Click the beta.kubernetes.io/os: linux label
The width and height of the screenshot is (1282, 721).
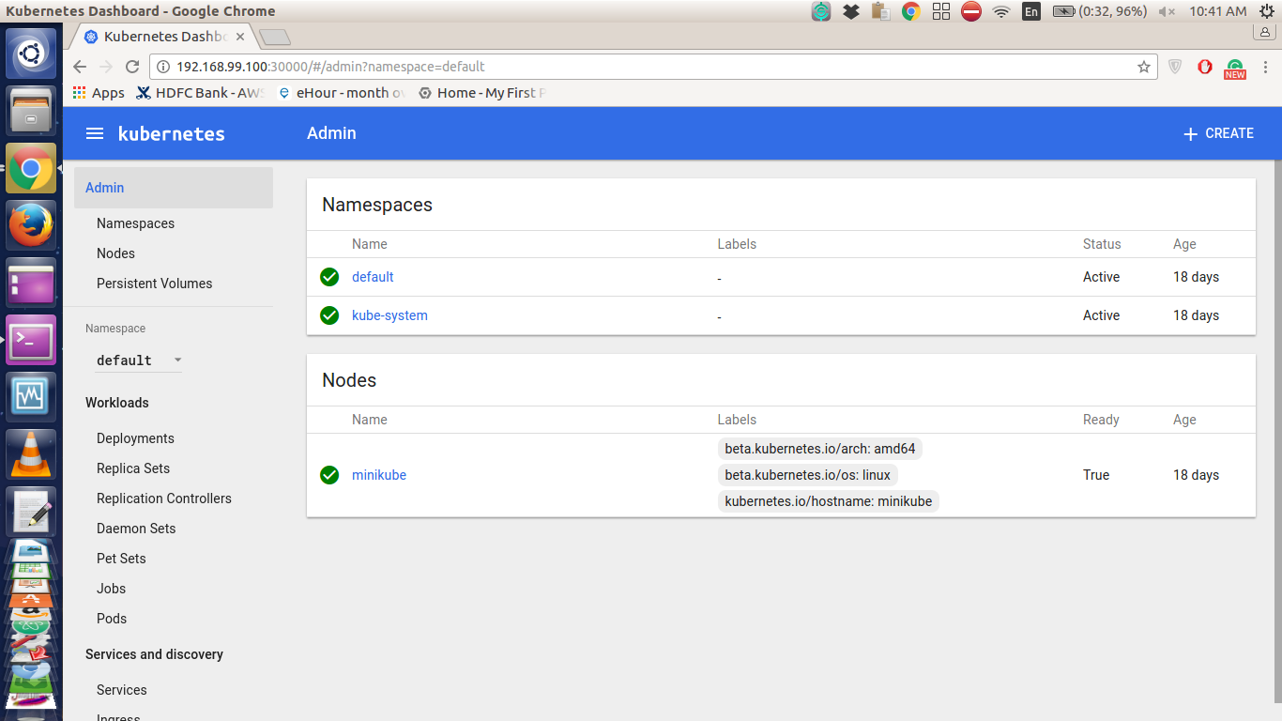click(x=808, y=475)
